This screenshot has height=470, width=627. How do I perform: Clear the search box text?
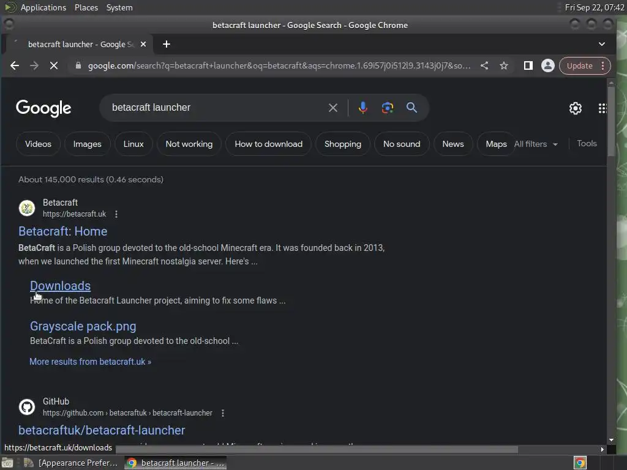[332, 108]
